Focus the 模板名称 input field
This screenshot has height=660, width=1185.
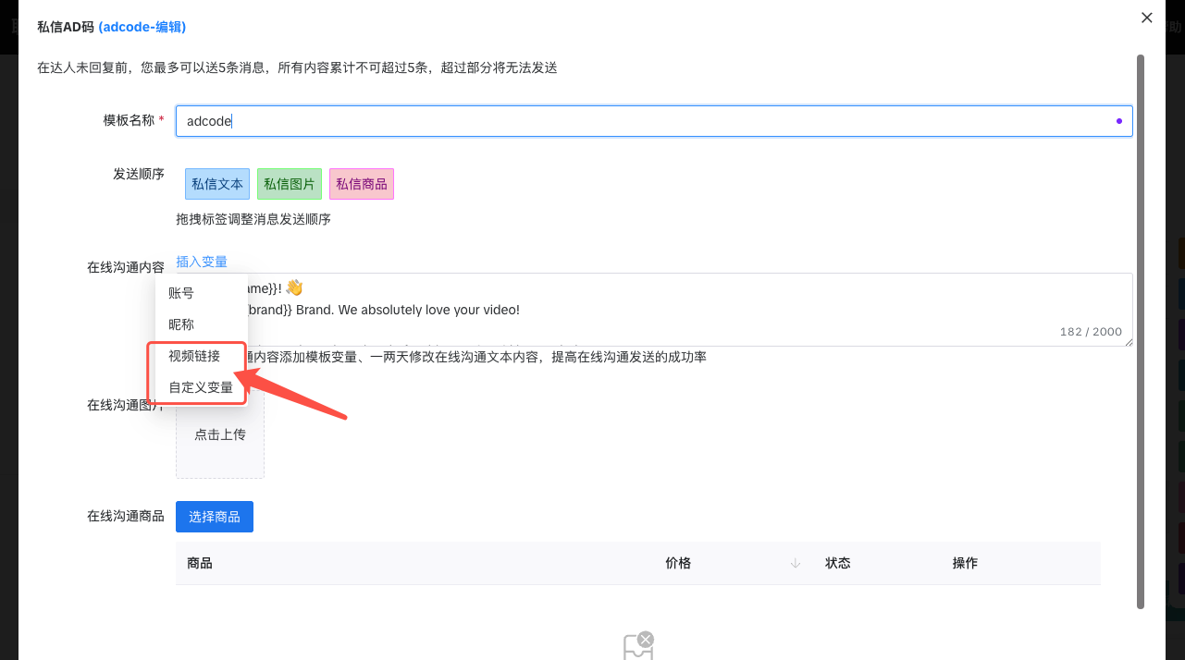click(x=648, y=121)
